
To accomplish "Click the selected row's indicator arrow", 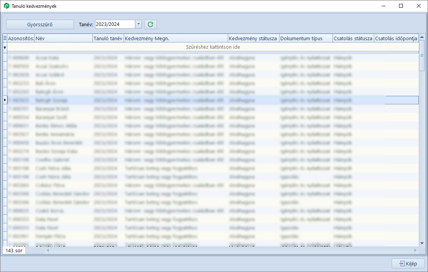I will (5, 100).
